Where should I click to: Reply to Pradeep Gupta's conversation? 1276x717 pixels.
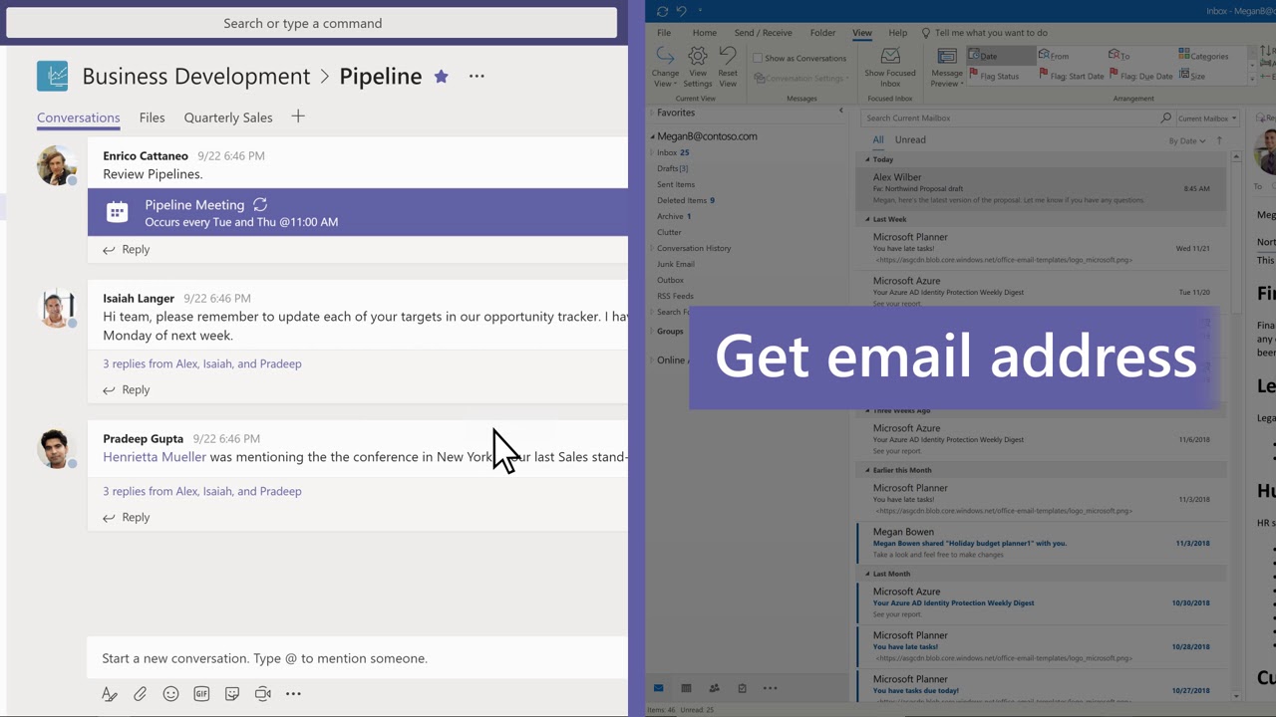pos(127,518)
